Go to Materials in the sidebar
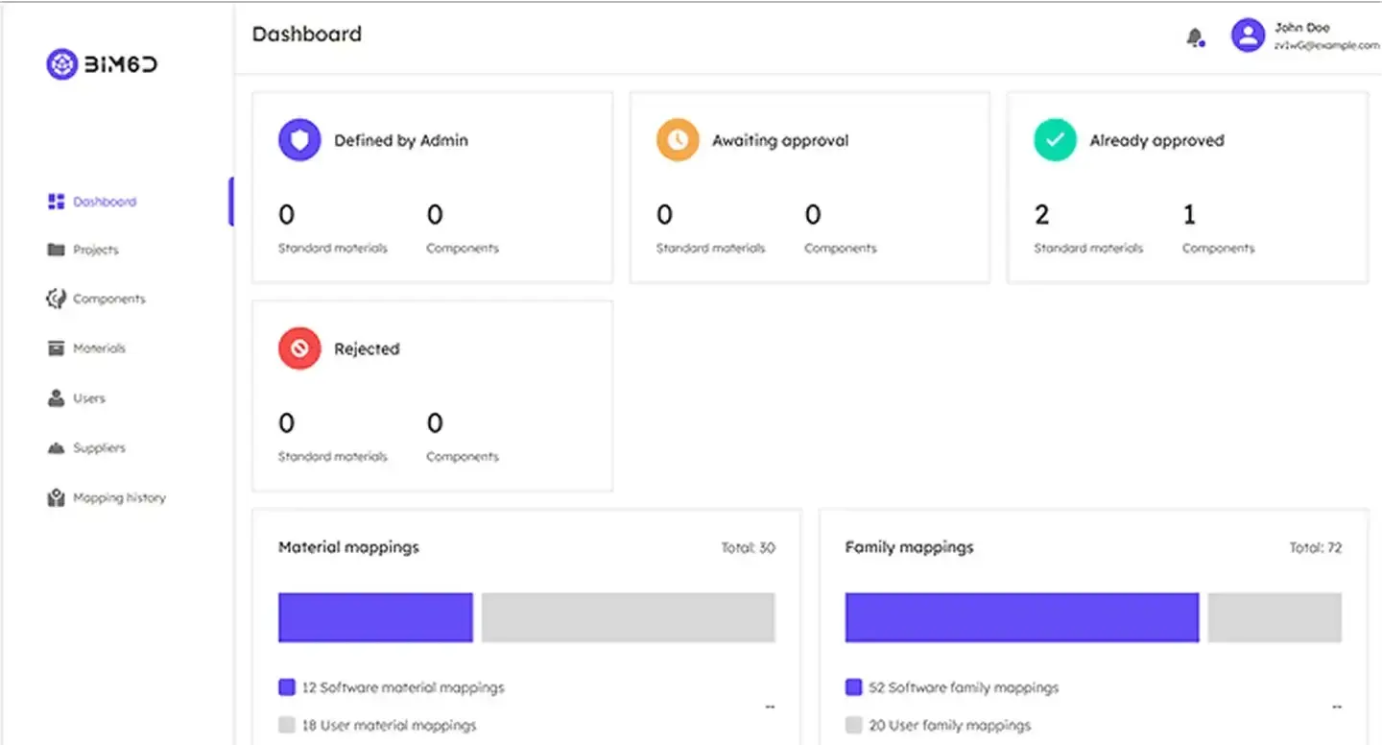The image size is (1382, 745). coord(99,348)
